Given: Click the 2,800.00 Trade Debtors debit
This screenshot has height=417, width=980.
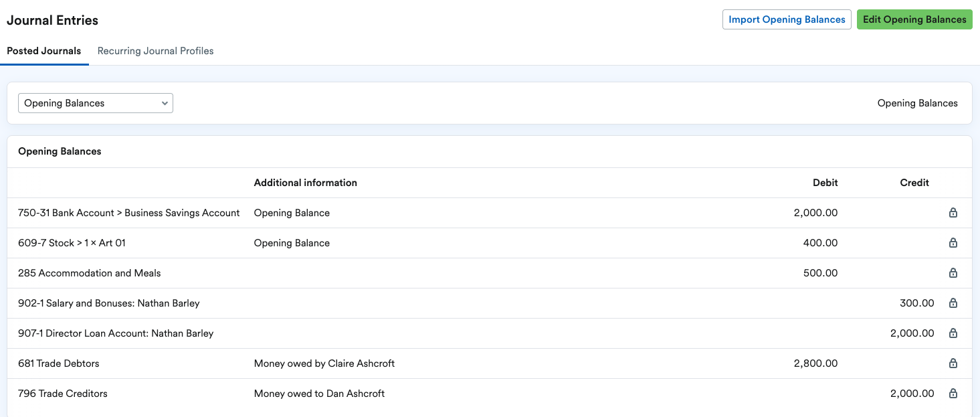Looking at the screenshot, I should [x=815, y=363].
